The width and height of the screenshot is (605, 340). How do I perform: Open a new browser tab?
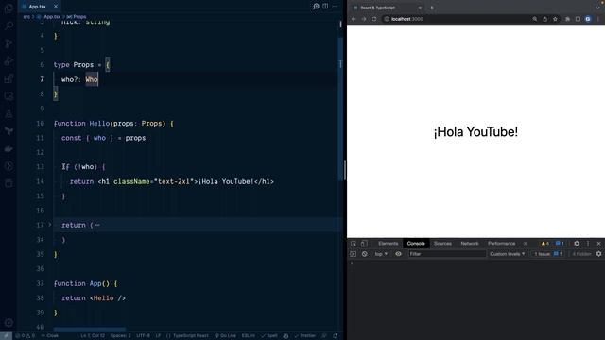pos(432,8)
